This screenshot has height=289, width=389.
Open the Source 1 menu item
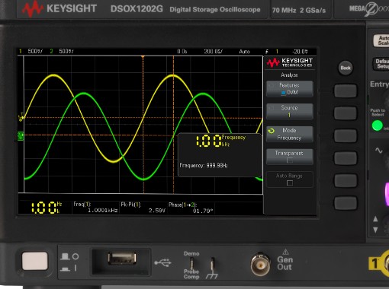pyautogui.click(x=289, y=111)
